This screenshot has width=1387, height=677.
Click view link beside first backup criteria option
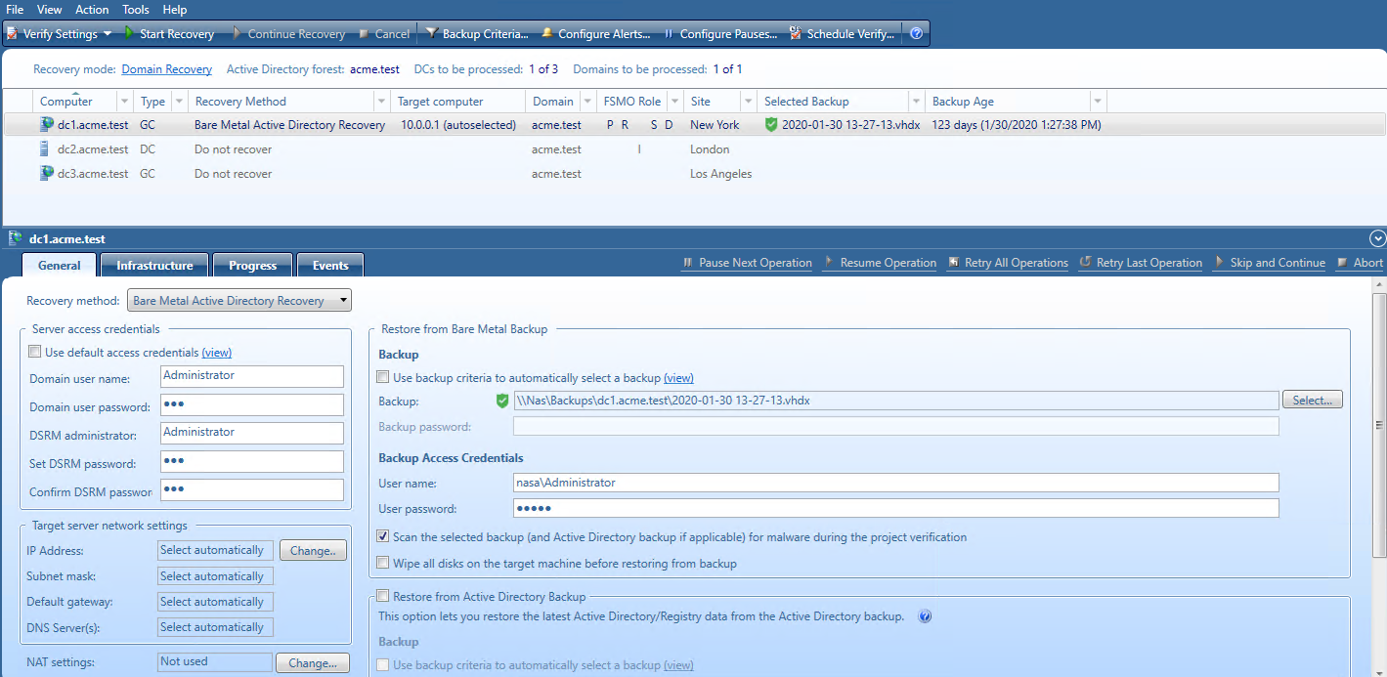click(678, 377)
